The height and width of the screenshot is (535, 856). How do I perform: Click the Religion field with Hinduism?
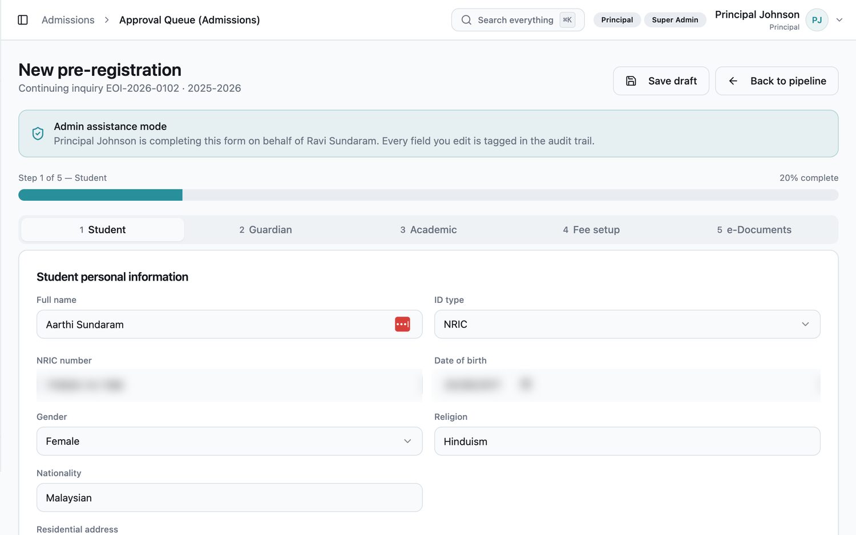pyautogui.click(x=627, y=441)
